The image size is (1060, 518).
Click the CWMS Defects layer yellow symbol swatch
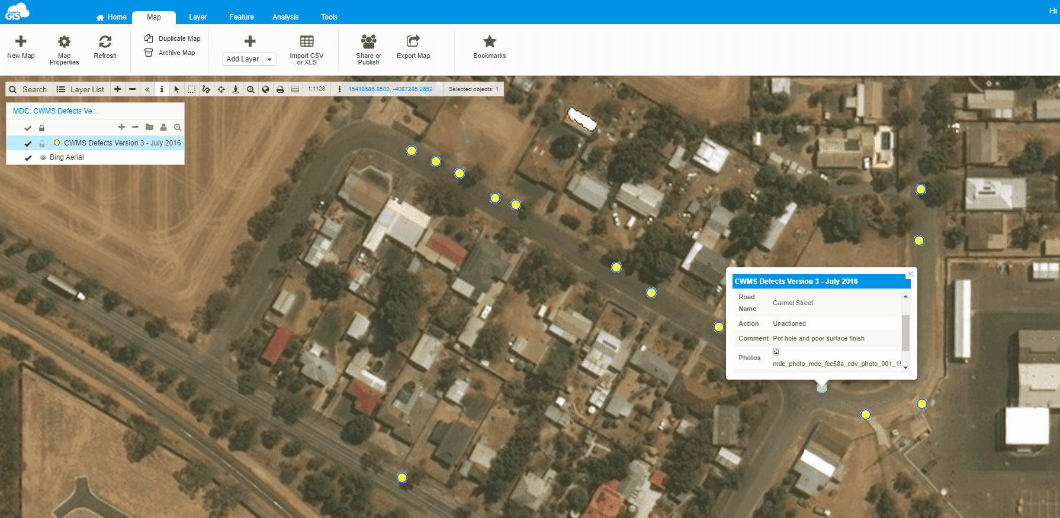click(x=57, y=143)
